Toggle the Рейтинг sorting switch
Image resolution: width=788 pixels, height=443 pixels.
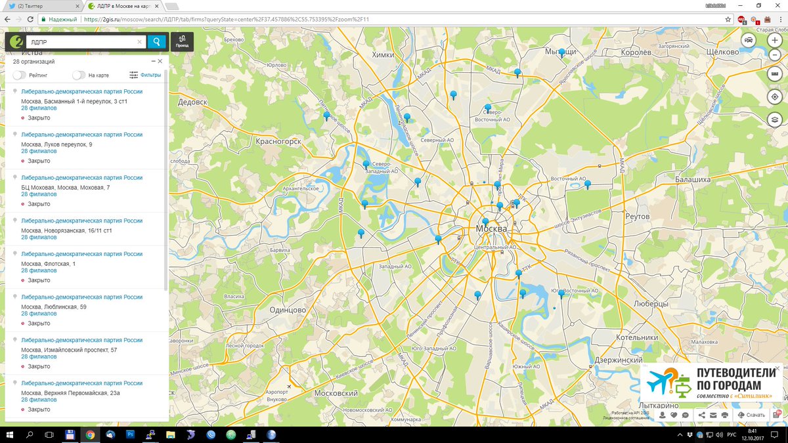[20, 75]
